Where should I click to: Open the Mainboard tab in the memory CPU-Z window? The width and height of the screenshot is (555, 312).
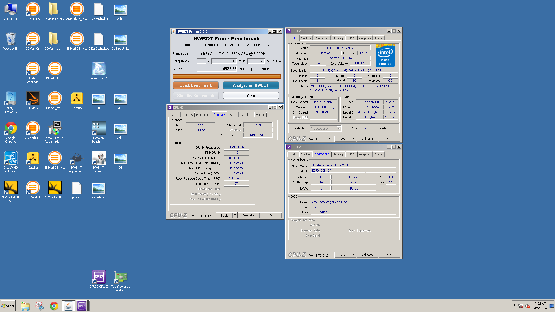(203, 115)
